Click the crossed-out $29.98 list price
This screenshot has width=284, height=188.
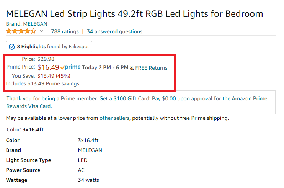point(46,59)
